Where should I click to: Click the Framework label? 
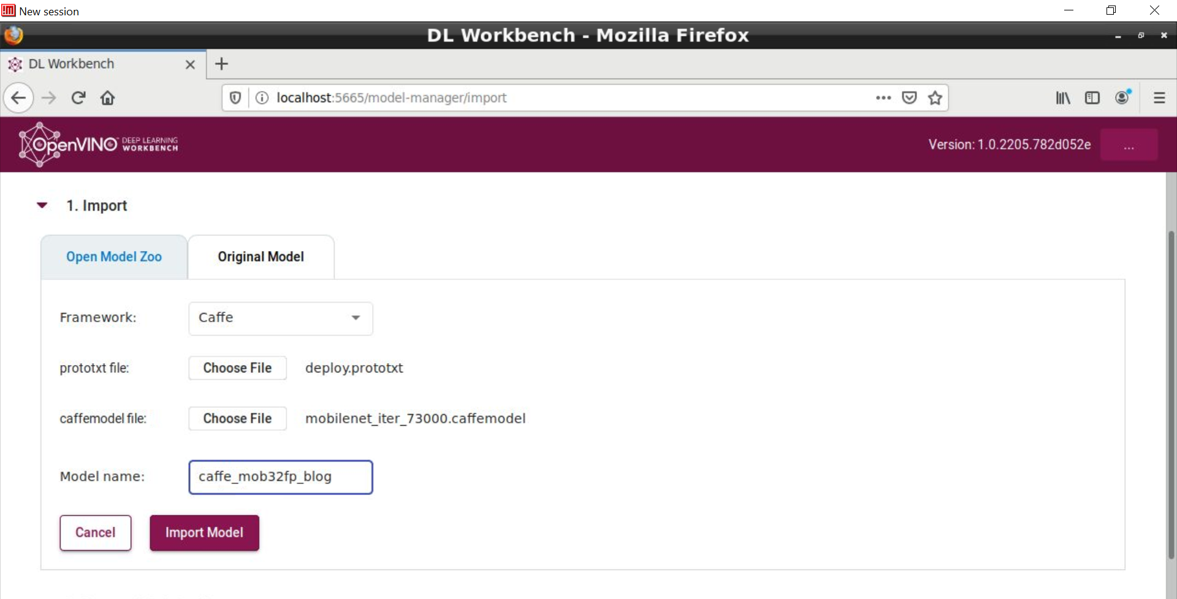click(98, 317)
